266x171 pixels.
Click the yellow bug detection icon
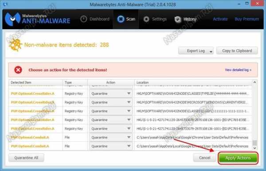[x=15, y=45]
